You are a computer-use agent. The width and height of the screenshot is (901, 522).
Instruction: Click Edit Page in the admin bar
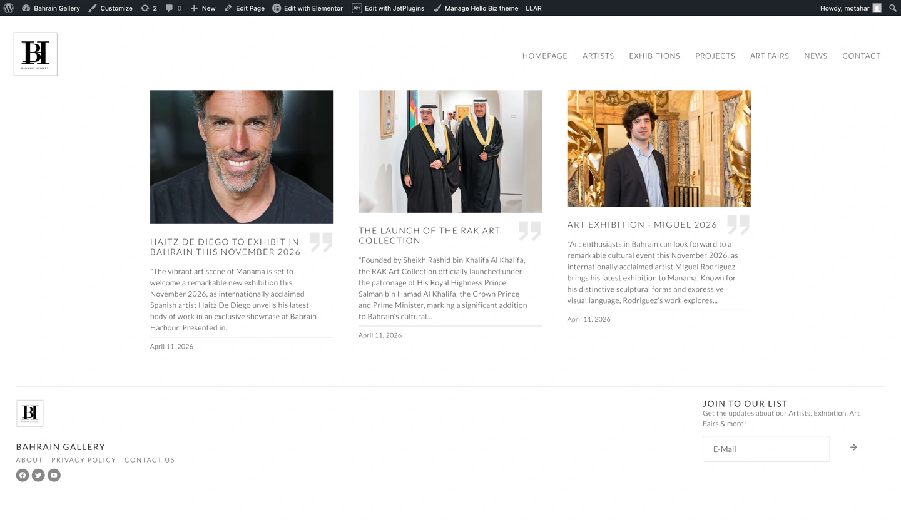(245, 8)
